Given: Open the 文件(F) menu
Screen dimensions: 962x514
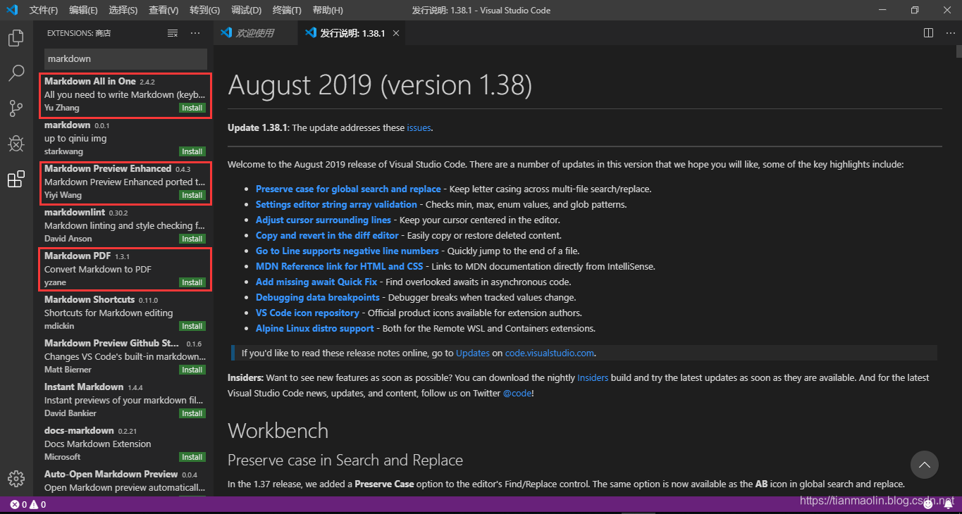Looking at the screenshot, I should pos(44,10).
